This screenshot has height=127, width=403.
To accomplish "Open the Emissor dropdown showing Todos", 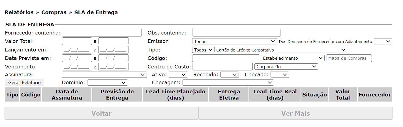I will coord(234,41).
